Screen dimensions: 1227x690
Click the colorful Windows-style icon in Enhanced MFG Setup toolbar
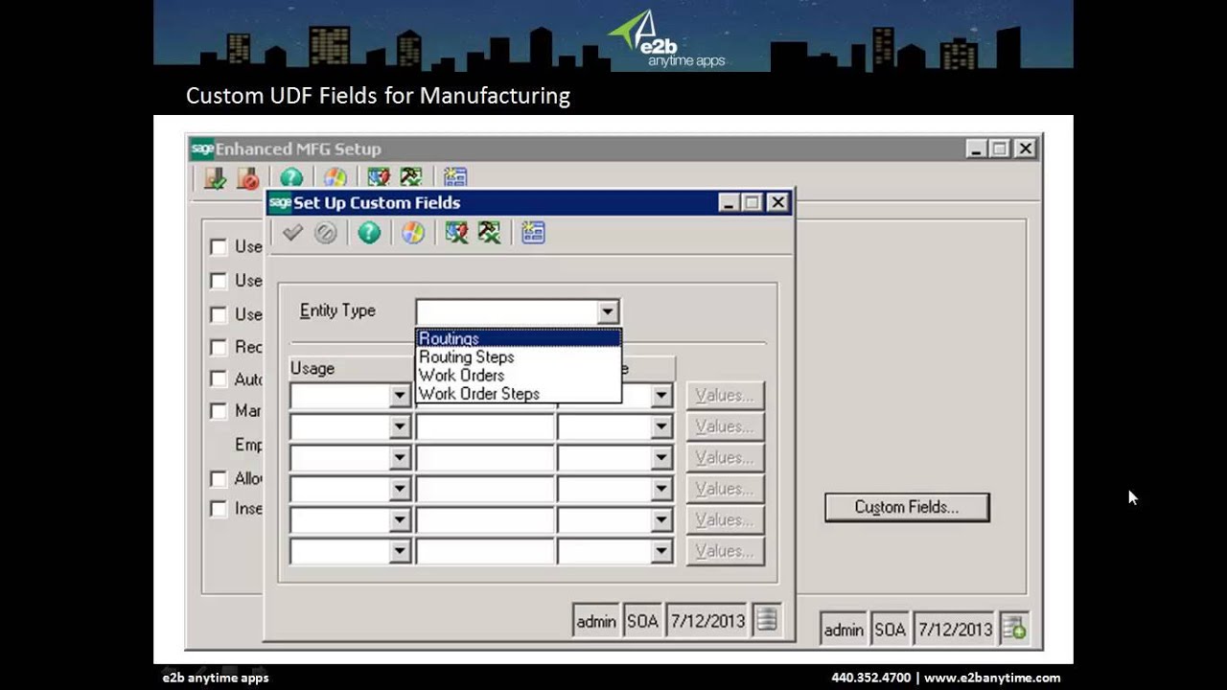pos(335,178)
